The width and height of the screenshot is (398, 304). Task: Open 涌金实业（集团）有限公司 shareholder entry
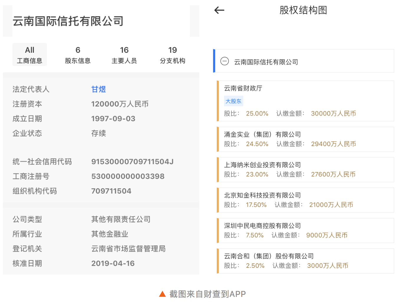(305, 139)
